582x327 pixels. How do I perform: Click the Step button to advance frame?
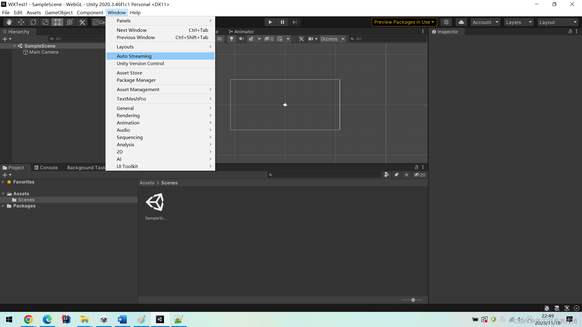pyautogui.click(x=295, y=22)
